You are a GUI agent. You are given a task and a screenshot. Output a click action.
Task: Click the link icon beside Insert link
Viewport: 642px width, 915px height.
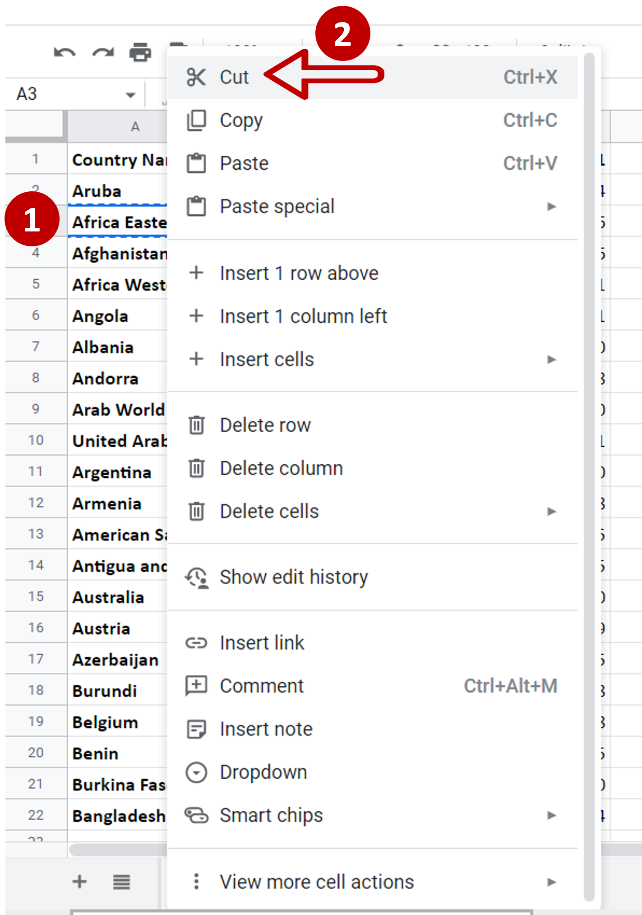tap(196, 643)
